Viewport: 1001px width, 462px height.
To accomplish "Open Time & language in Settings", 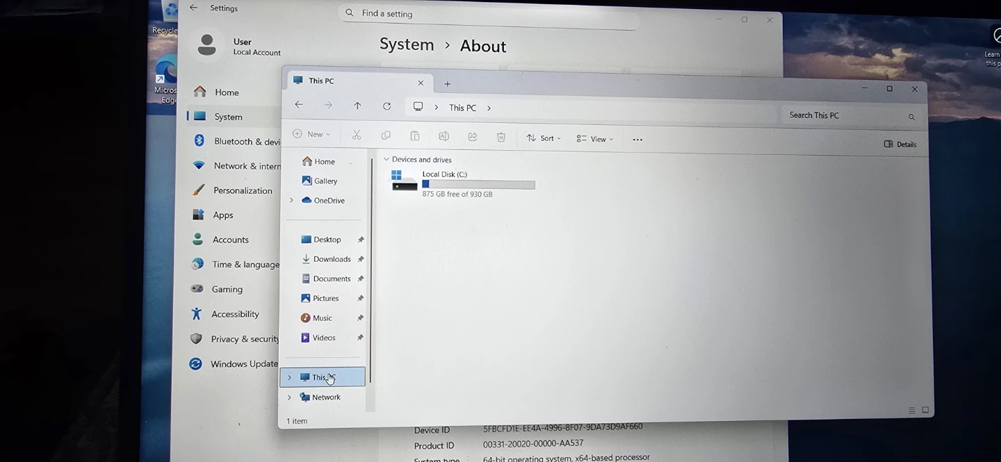I will (x=235, y=264).
